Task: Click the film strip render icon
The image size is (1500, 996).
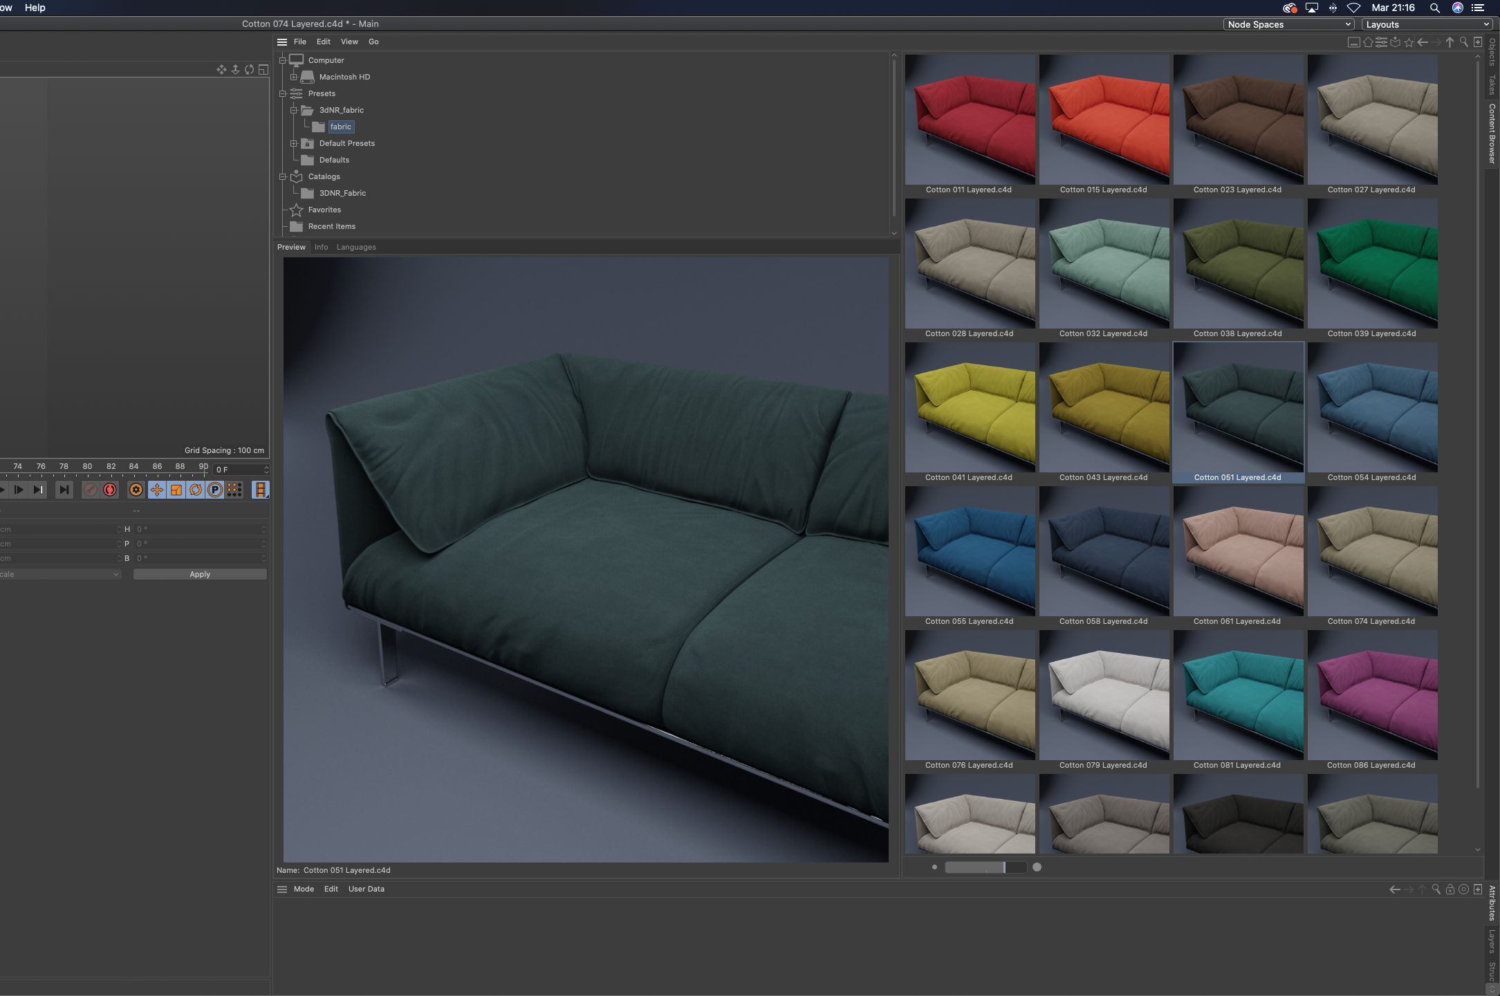Action: tap(260, 490)
